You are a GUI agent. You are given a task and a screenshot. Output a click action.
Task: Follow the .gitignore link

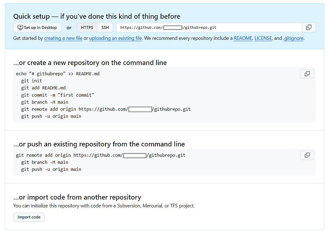click(x=293, y=38)
